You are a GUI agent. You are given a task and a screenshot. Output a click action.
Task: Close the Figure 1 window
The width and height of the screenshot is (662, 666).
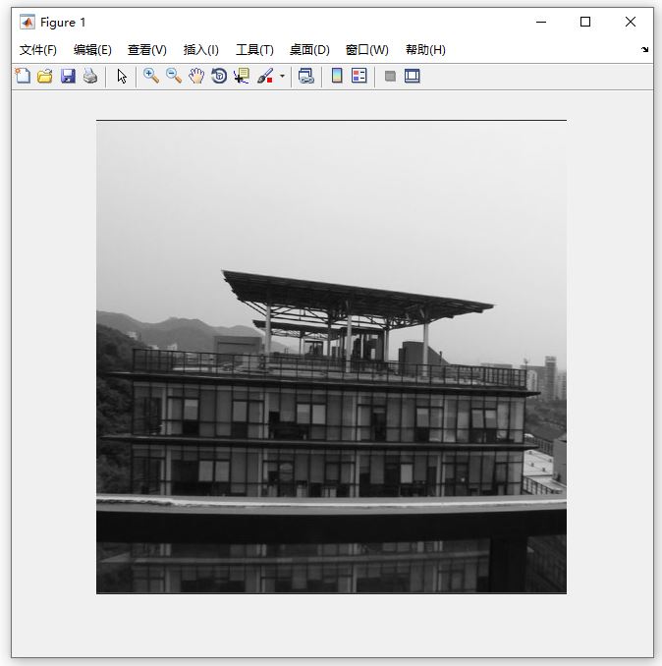[x=631, y=22]
